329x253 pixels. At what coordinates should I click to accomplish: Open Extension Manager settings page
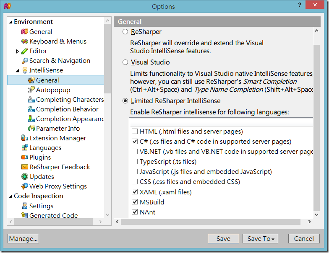coord(58,138)
